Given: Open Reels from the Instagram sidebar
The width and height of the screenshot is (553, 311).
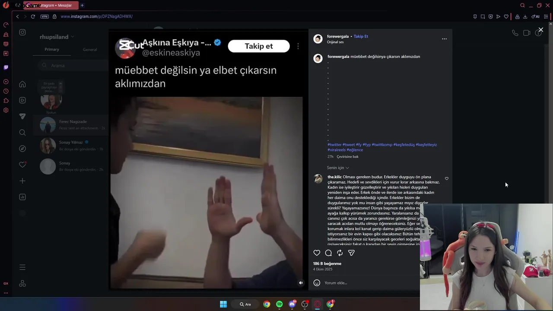Looking at the screenshot, I should tap(22, 100).
